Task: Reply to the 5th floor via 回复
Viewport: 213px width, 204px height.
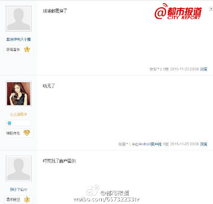Action: 204,69
